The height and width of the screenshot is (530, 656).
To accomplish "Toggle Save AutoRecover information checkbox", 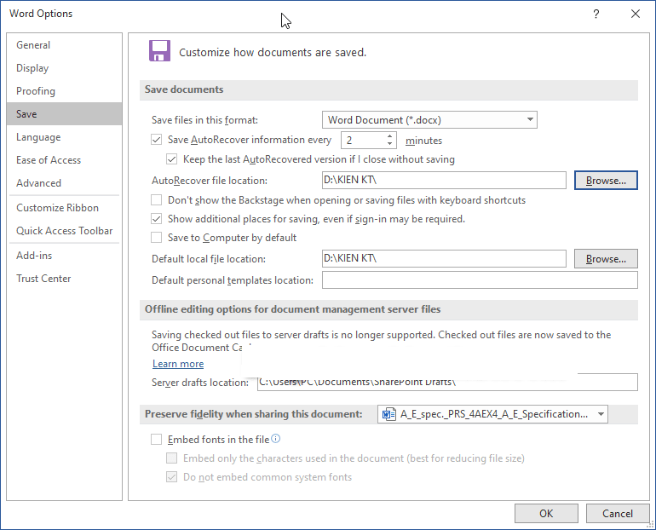I will 157,141.
